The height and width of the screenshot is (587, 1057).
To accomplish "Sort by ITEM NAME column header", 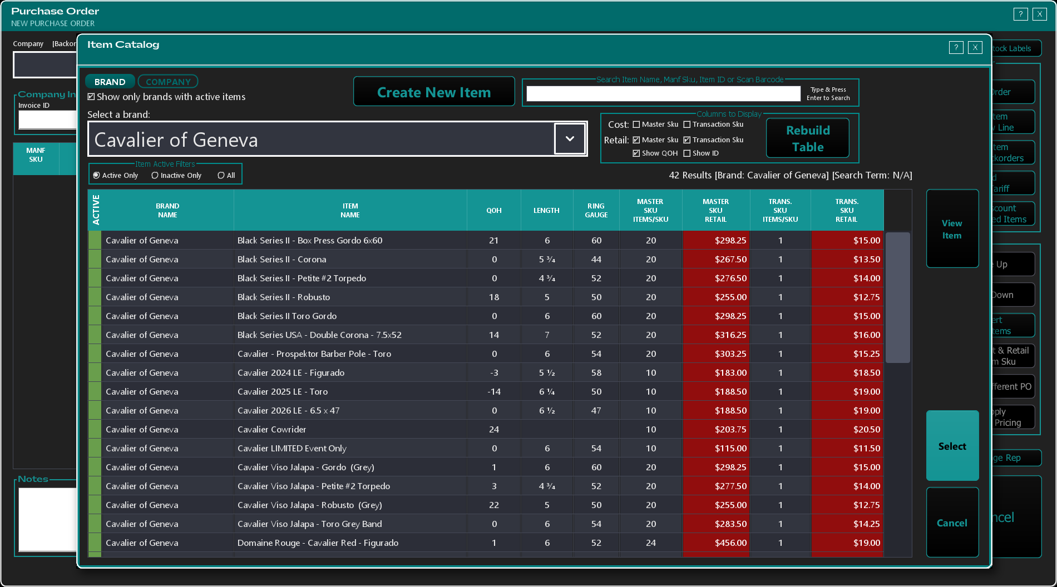I will click(350, 211).
